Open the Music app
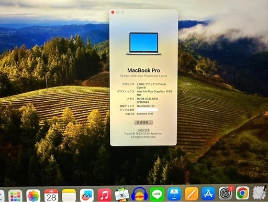268x202 pixels. 104,195
